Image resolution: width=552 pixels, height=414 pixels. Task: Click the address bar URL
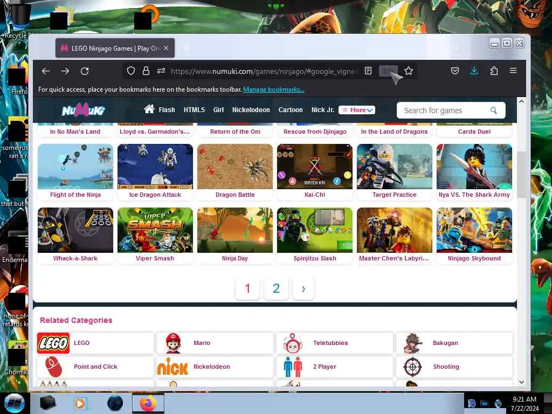[x=263, y=71]
